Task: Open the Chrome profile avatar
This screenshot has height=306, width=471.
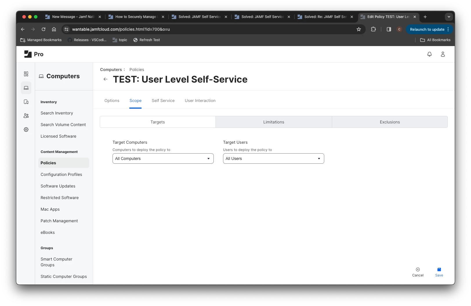Action: [x=399, y=29]
